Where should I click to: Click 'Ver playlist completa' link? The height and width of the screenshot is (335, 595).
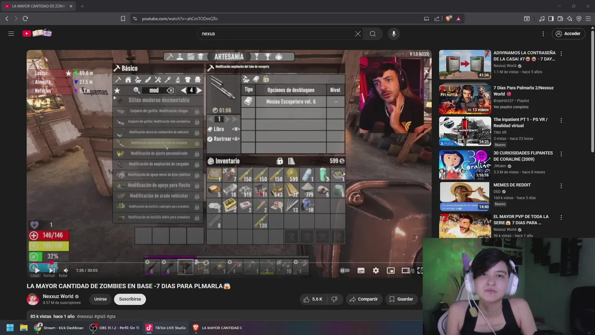(x=511, y=107)
